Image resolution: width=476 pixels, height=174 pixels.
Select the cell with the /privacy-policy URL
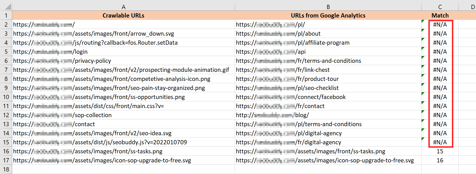123,61
